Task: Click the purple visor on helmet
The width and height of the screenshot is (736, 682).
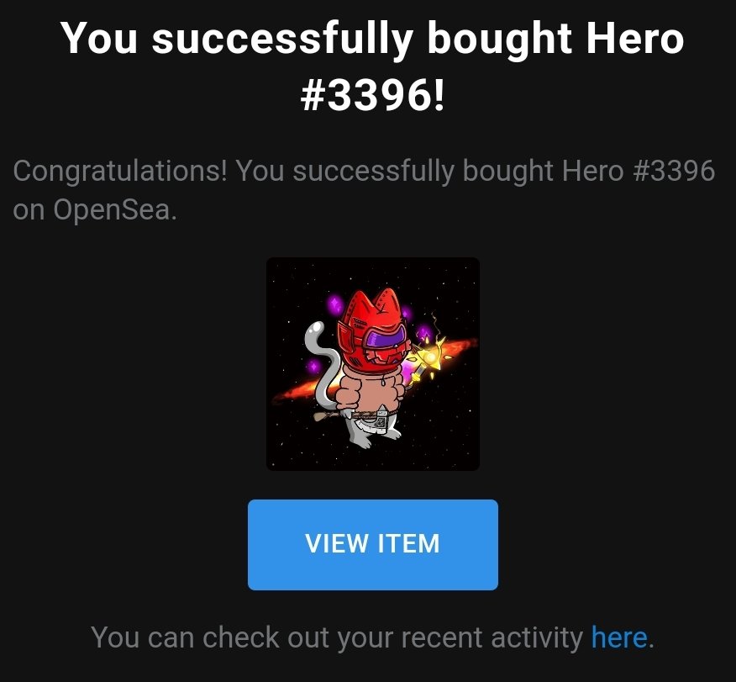Action: 386,338
